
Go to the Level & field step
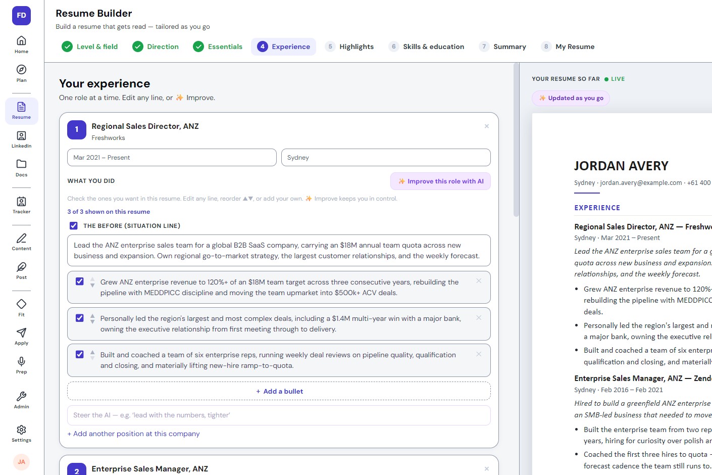90,46
